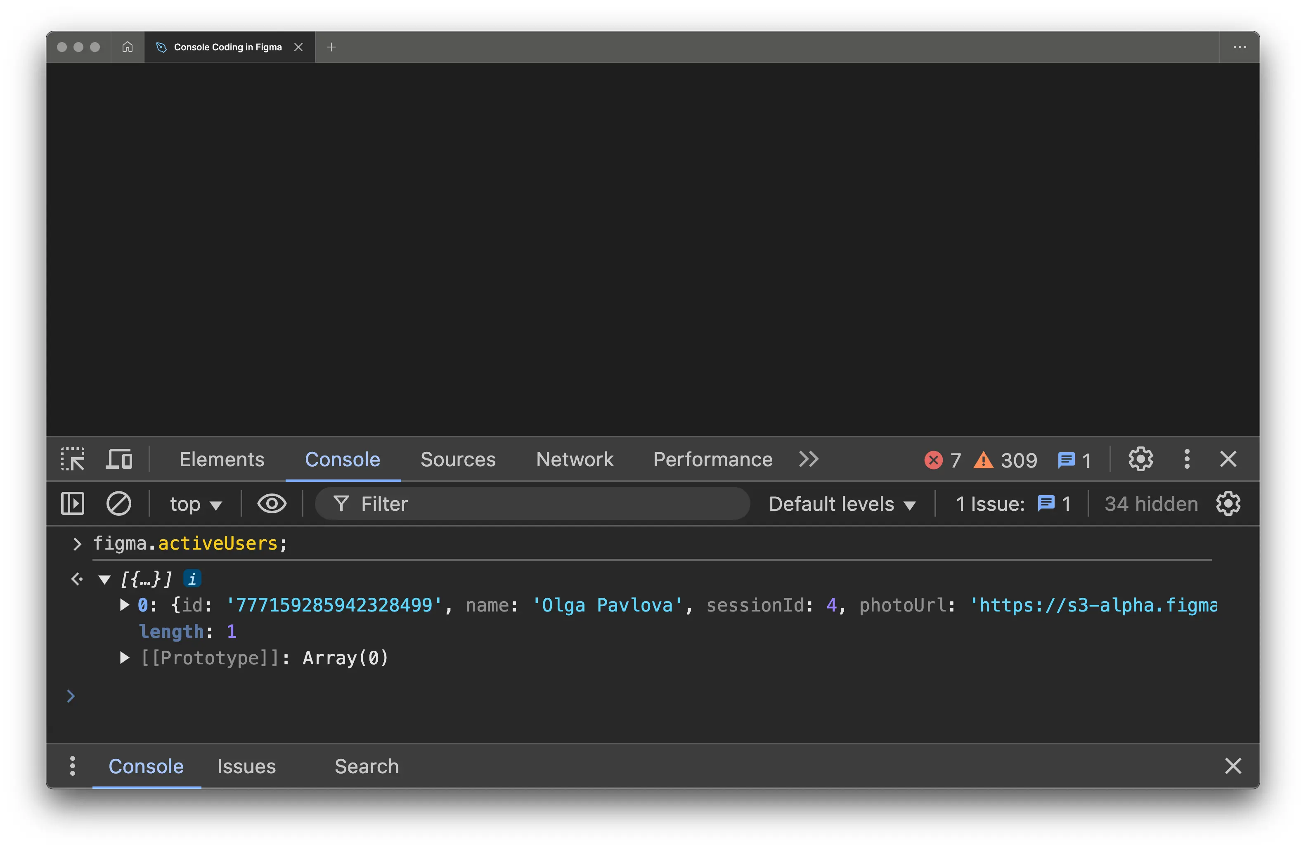Open the Elements tab
1306x850 pixels.
point(222,460)
